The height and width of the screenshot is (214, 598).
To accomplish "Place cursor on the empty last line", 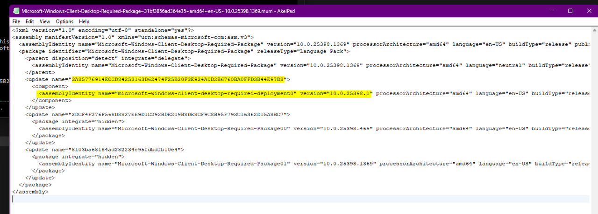I will [x=300, y=199].
